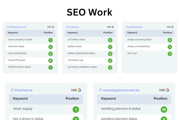Open the alfarisgroup.com link
This screenshot has width=179, height=120.
(x=17, y=27)
